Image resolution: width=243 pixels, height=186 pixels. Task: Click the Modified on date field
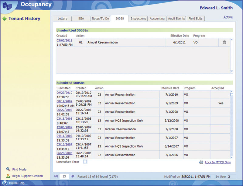tap(198, 177)
